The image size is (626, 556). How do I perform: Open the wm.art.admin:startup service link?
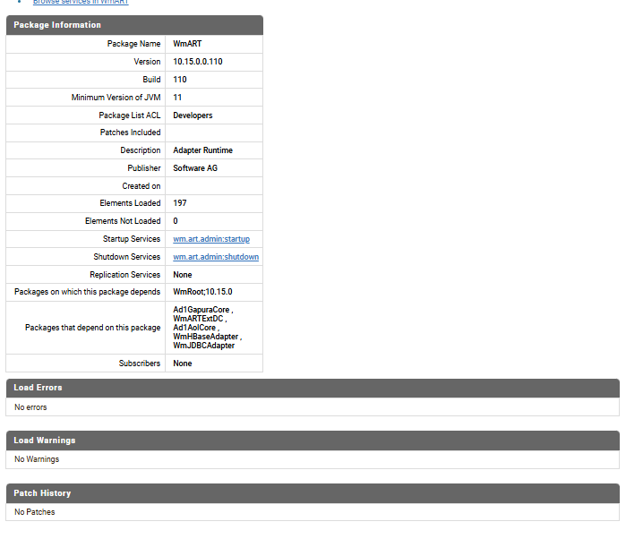coord(211,239)
